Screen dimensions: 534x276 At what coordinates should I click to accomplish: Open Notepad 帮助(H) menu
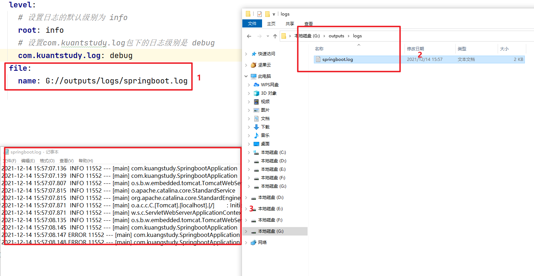(x=86, y=161)
